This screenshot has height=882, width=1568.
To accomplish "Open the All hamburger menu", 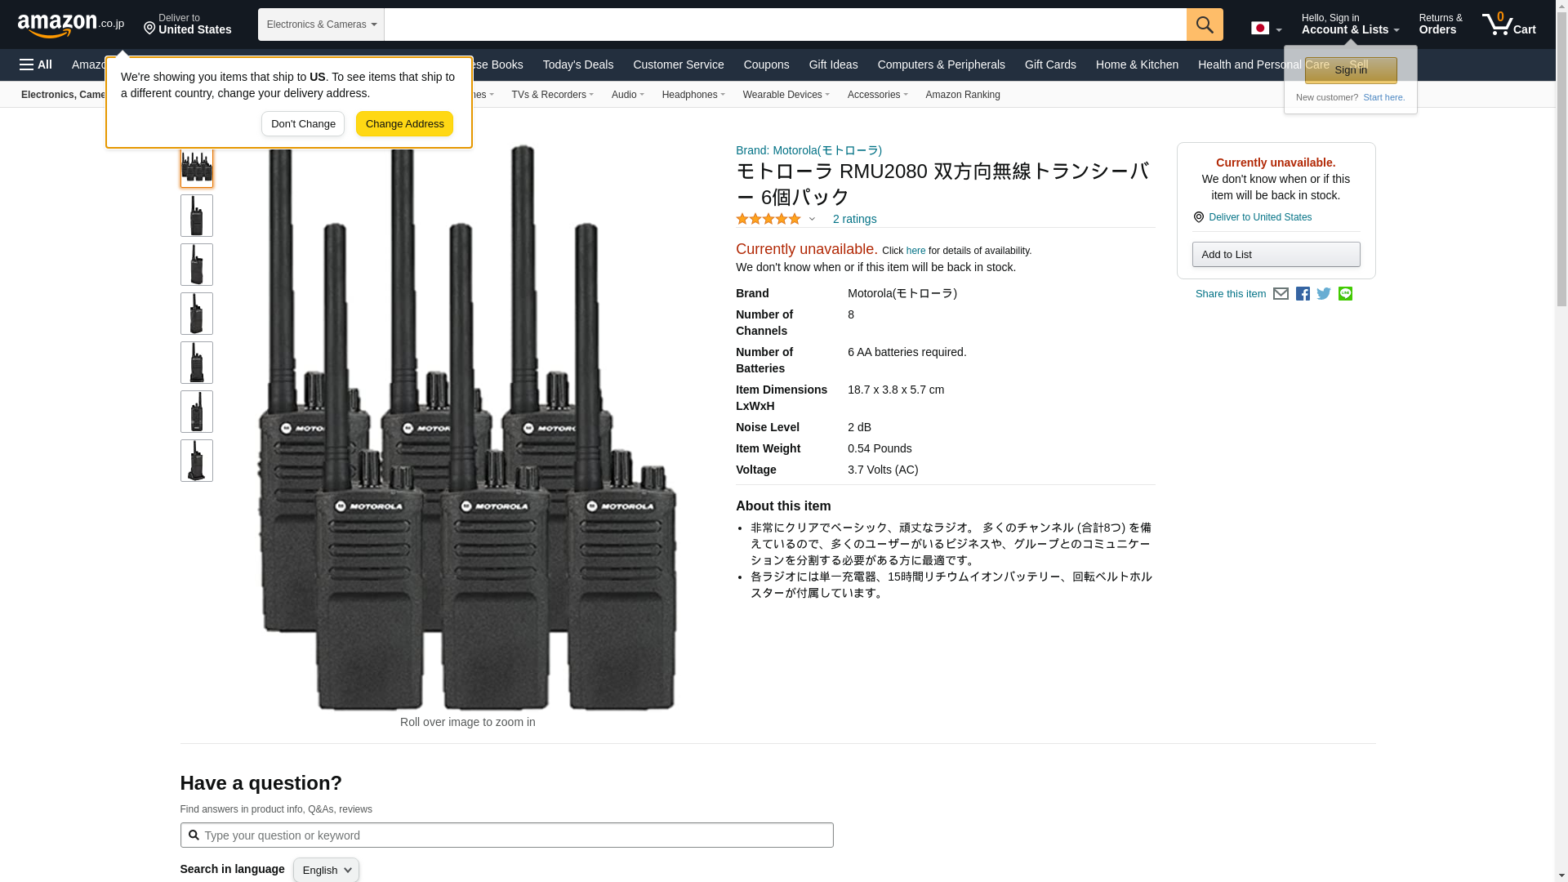I will pyautogui.click(x=36, y=65).
